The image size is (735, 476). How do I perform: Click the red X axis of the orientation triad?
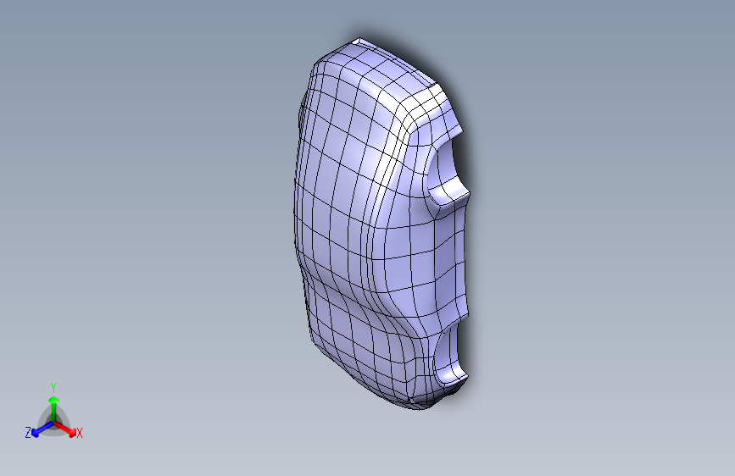pyautogui.click(x=65, y=429)
